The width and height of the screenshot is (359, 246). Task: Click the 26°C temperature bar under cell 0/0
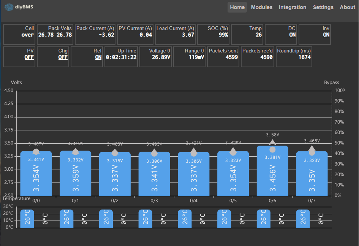tap(27, 219)
